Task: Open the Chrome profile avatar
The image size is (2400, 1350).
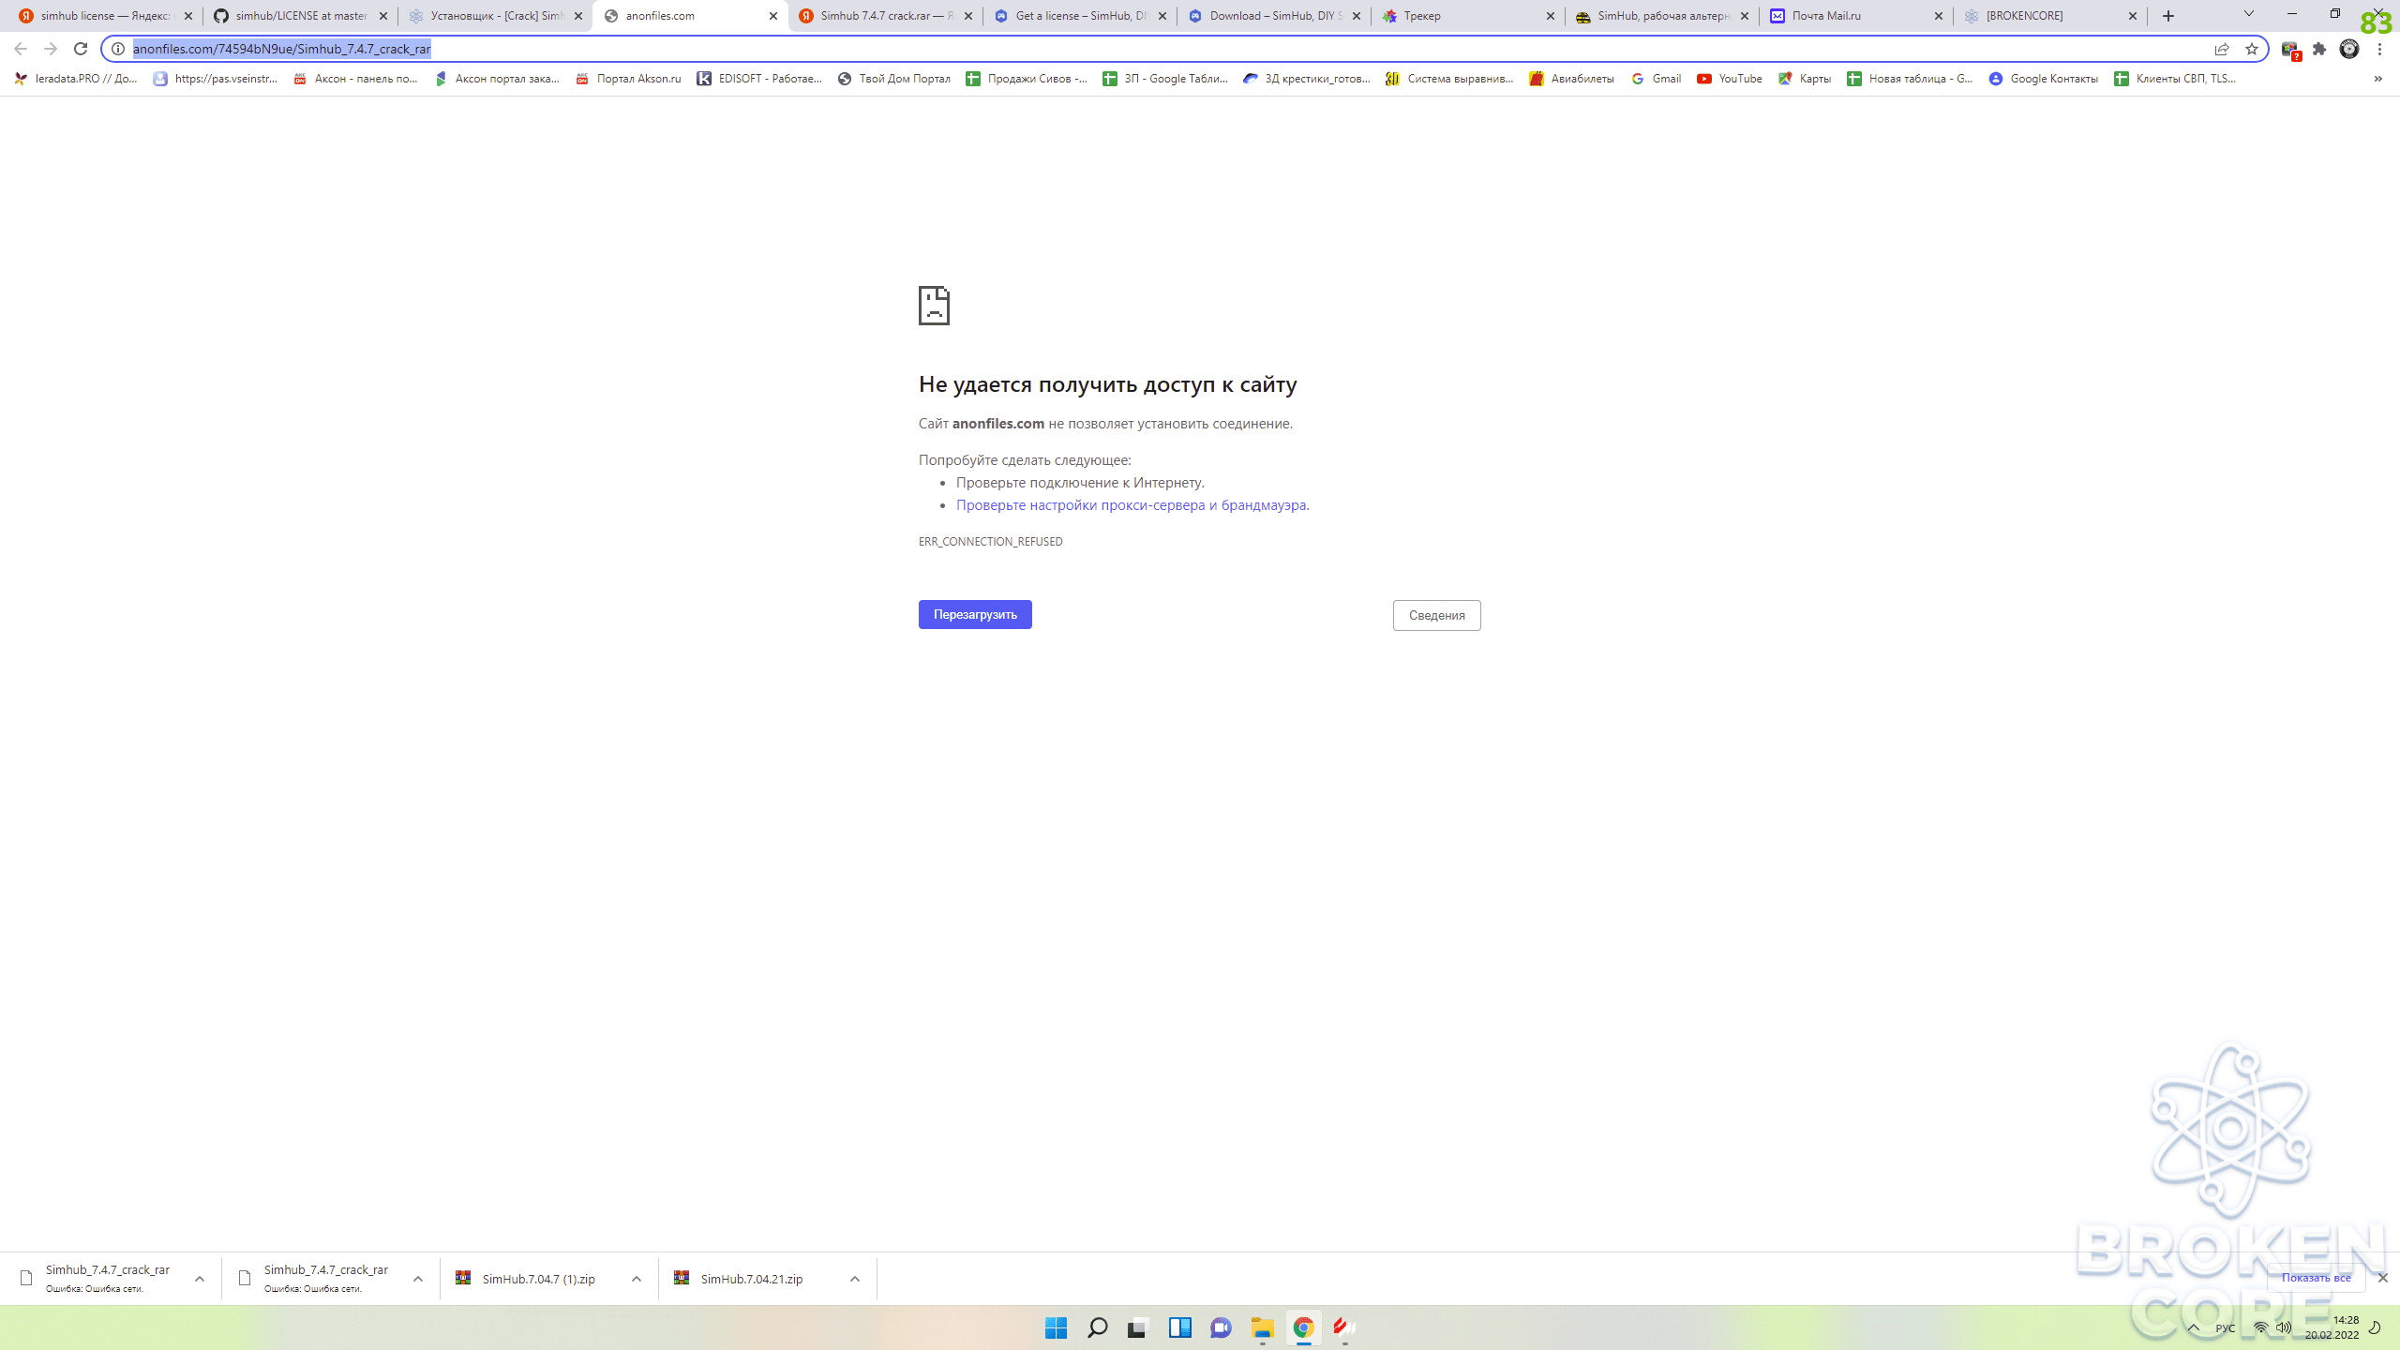Action: click(x=2349, y=49)
